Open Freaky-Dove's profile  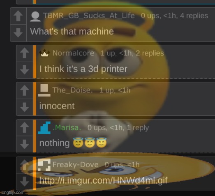(x=75, y=164)
